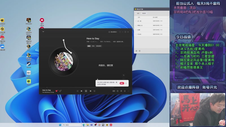Check the ID:3 instance row checkbox
This screenshot has width=226, height=127.
136,34
